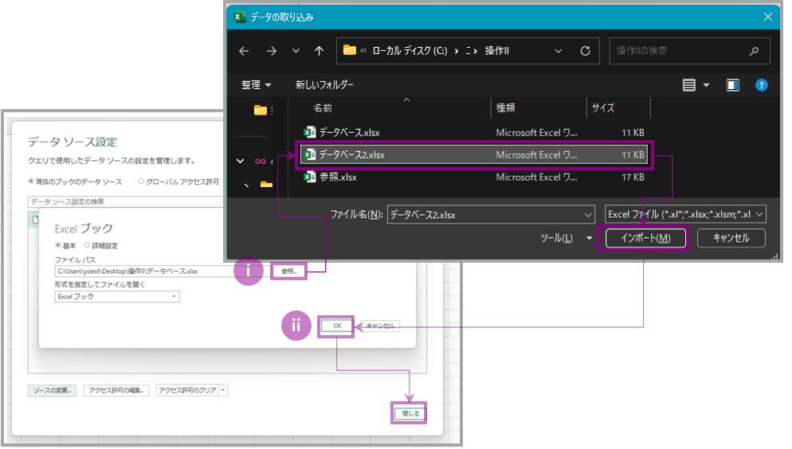Expand the 形式を指定してファイルを開く dropdown
Screen dimensions: 792x449
pyautogui.click(x=117, y=297)
